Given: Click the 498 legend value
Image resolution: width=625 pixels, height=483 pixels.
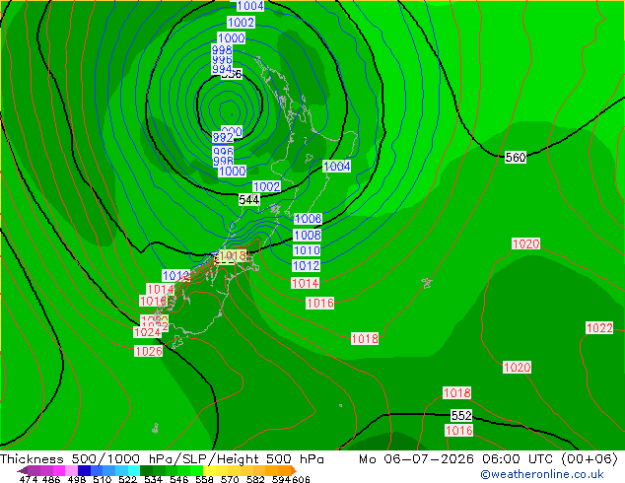Looking at the screenshot, I should pos(77,479).
